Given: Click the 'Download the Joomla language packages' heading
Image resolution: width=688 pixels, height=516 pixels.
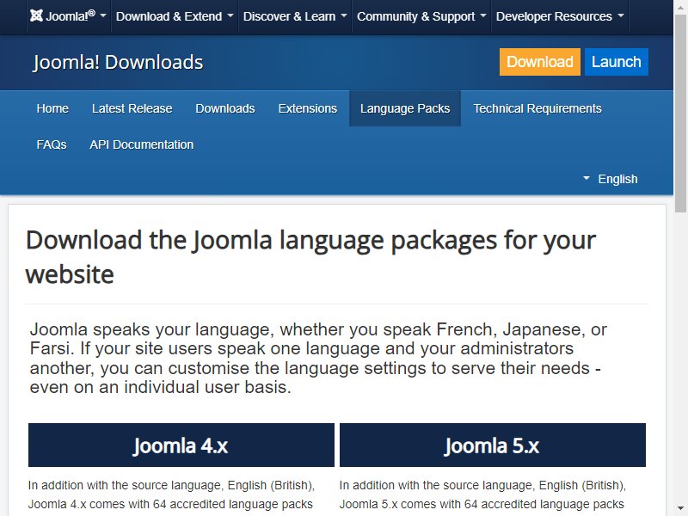Looking at the screenshot, I should pos(310,257).
